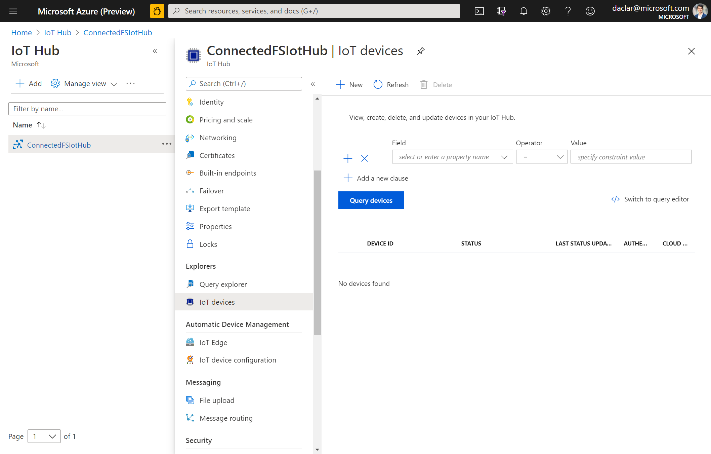The height and width of the screenshot is (454, 711).
Task: Select IoT device configuration menu item
Action: [238, 359]
